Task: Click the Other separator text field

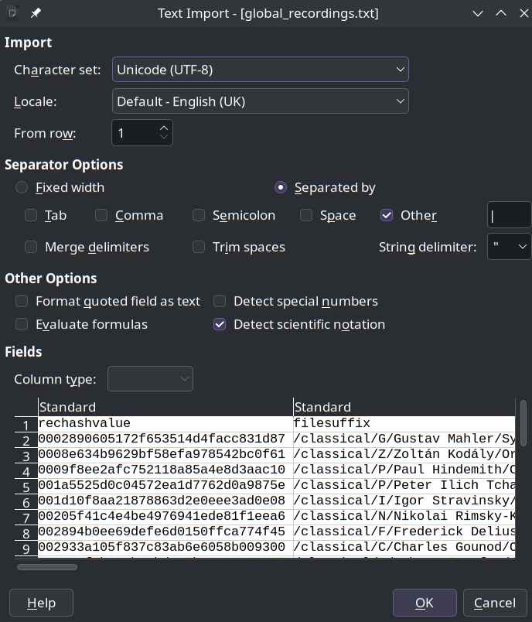Action: click(x=508, y=215)
